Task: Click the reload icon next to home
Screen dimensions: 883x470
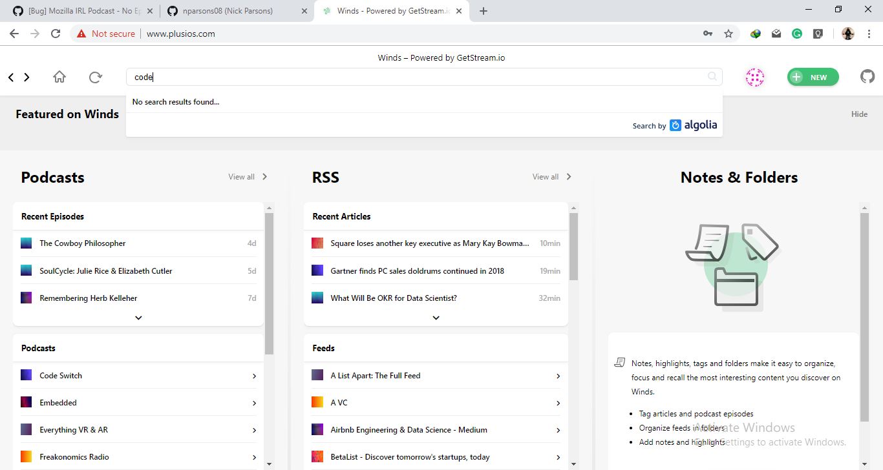Action: pyautogui.click(x=96, y=76)
